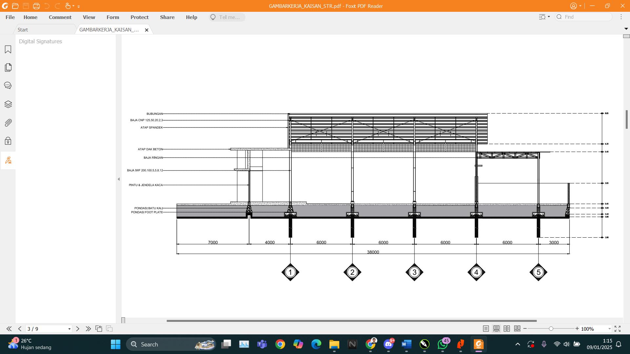Collapse the navigation panel side arrow

click(x=119, y=179)
